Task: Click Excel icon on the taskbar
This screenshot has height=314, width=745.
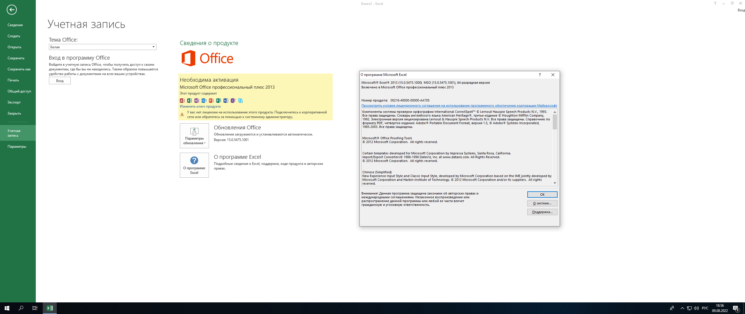Action: pos(50,308)
